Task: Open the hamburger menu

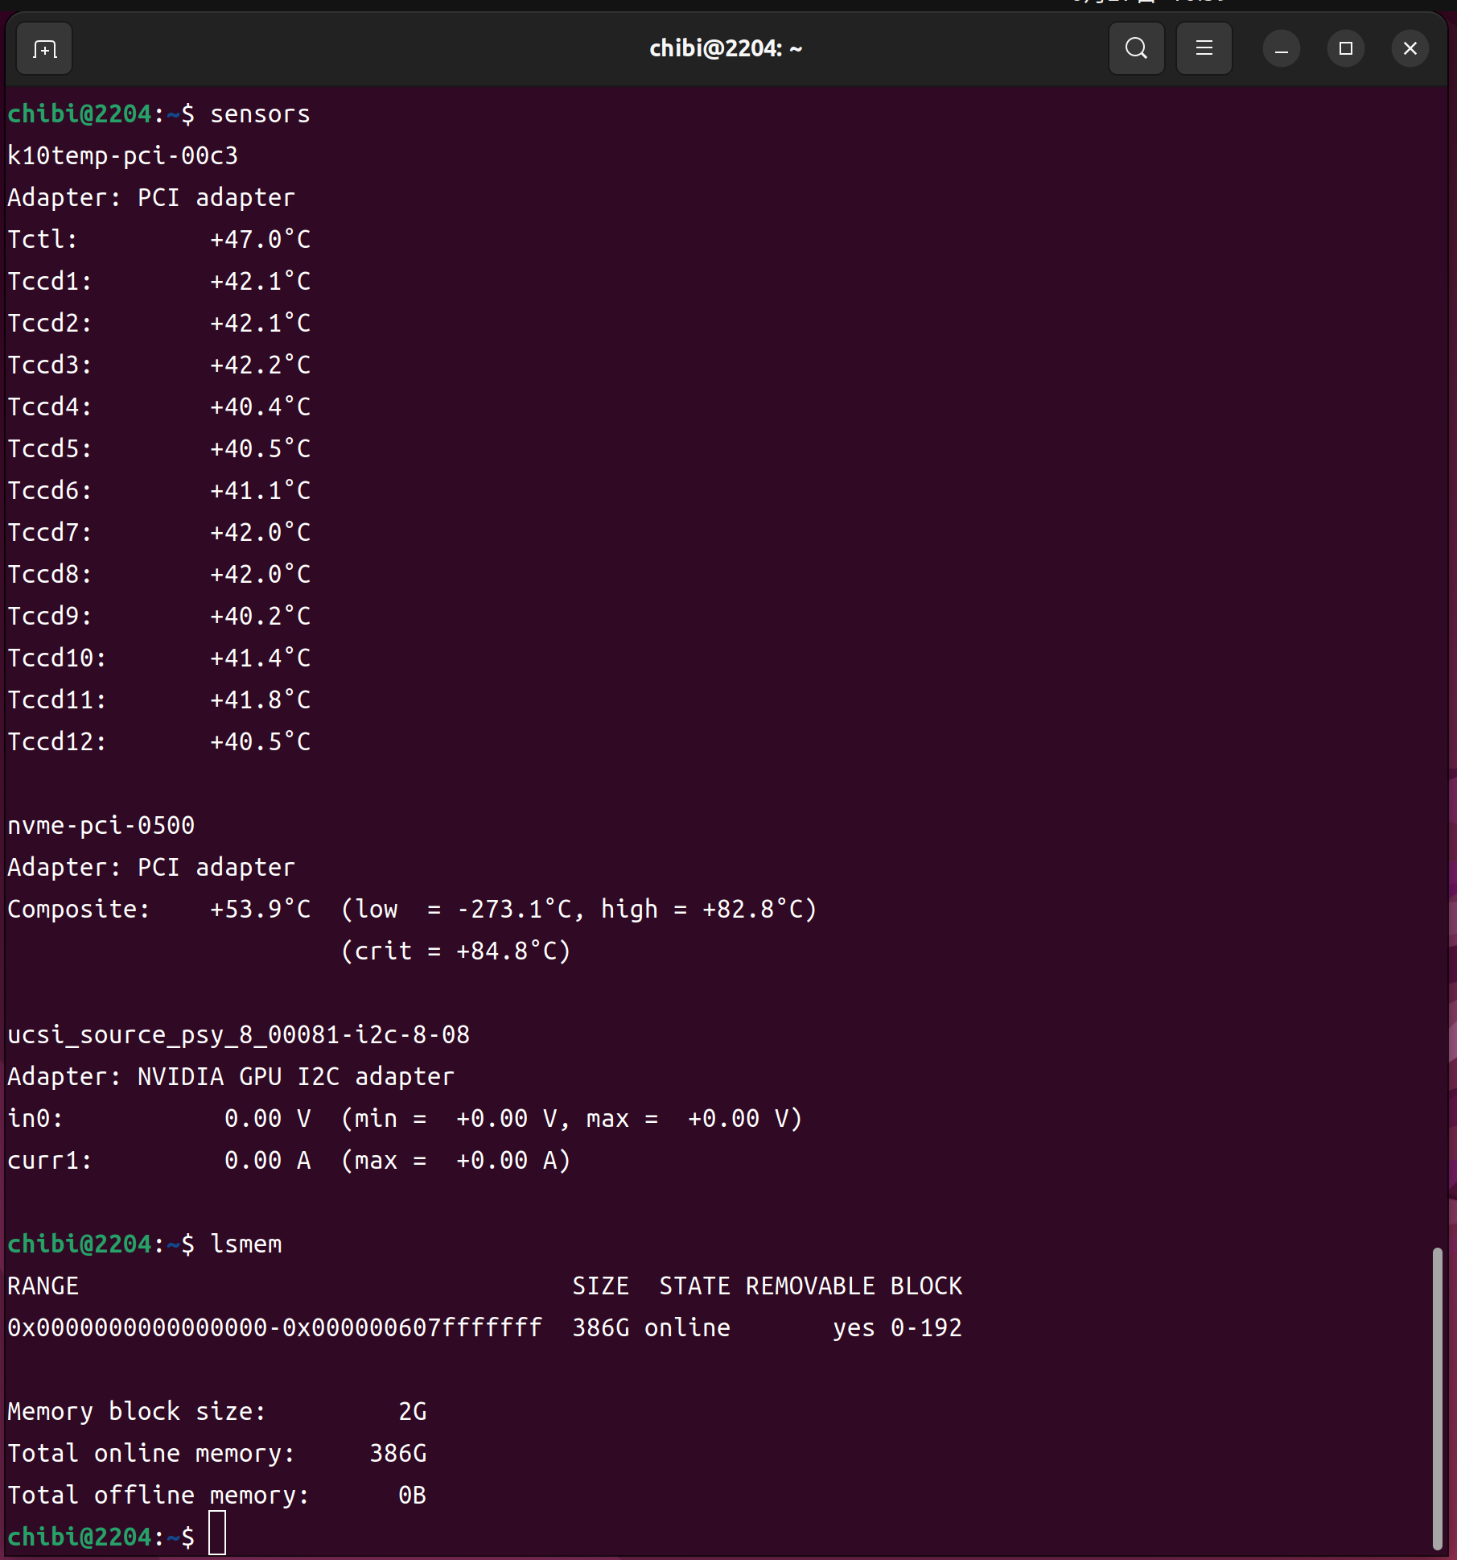Action: 1204,49
